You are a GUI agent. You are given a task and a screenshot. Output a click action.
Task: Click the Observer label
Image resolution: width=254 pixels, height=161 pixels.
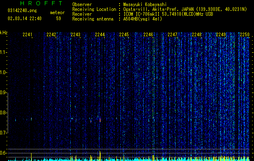point(82,4)
